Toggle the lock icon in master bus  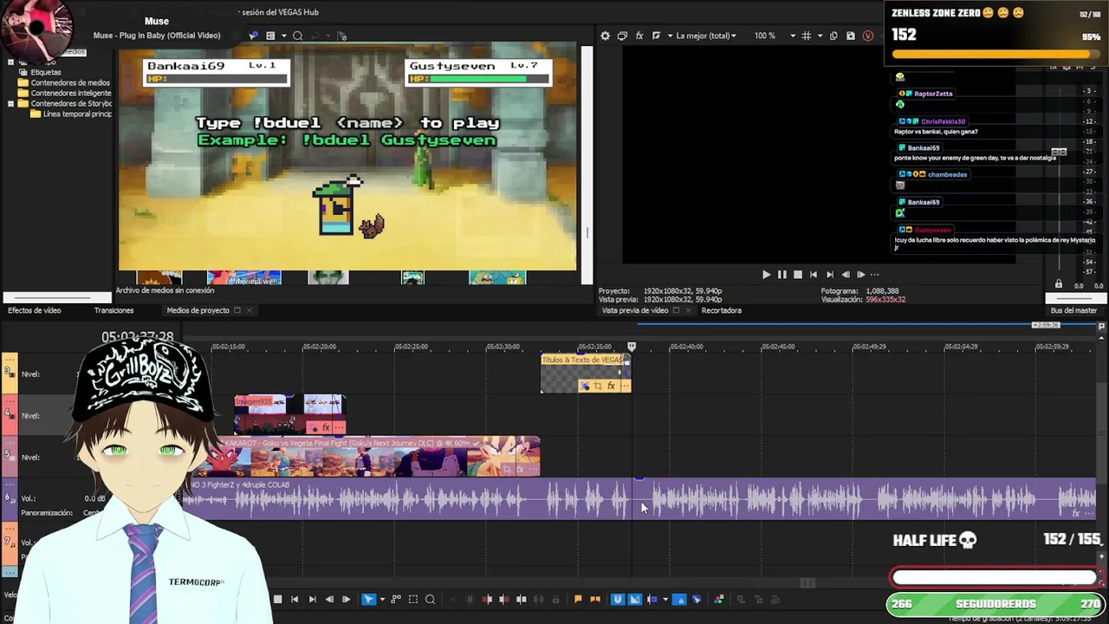point(1058,284)
